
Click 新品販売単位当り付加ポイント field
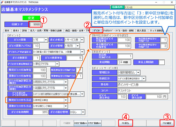click(x=164, y=40)
